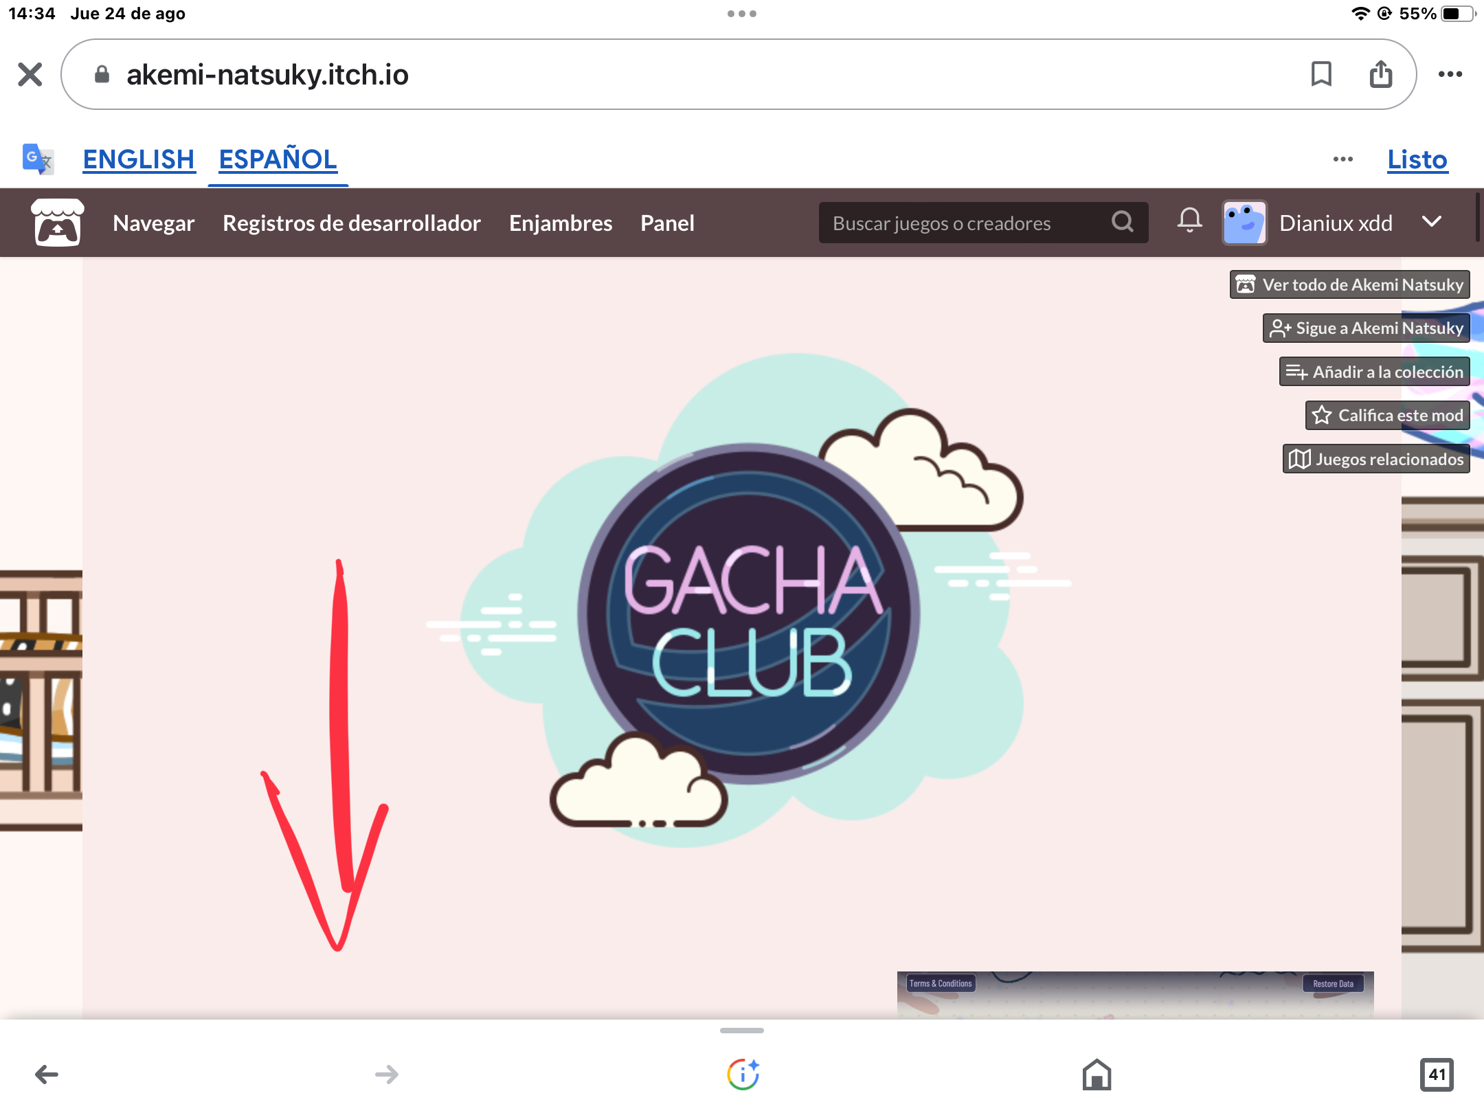Open Registros de desarrollador
This screenshot has width=1484, height=1113.
pyautogui.click(x=352, y=223)
